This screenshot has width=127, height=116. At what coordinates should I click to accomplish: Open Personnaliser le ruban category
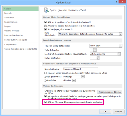pyautogui.click(x=21, y=35)
